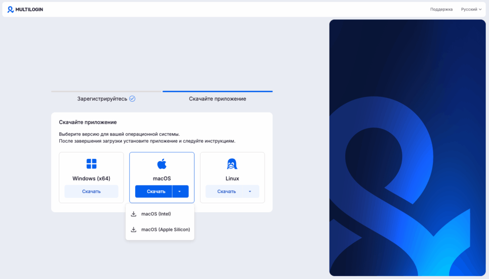Download the Windows (x64) version
This screenshot has width=489, height=279.
[91, 192]
